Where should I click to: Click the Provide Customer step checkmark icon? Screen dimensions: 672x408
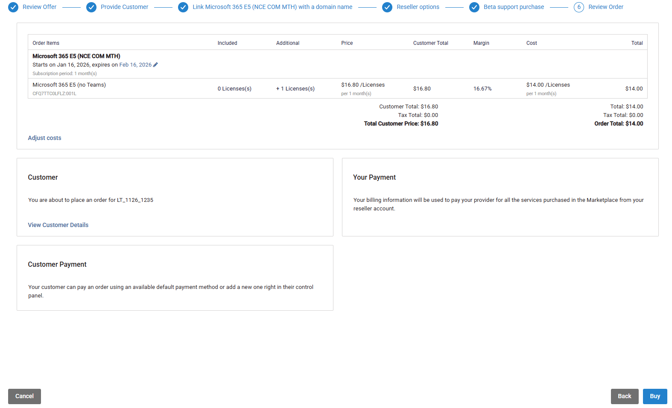pos(91,7)
